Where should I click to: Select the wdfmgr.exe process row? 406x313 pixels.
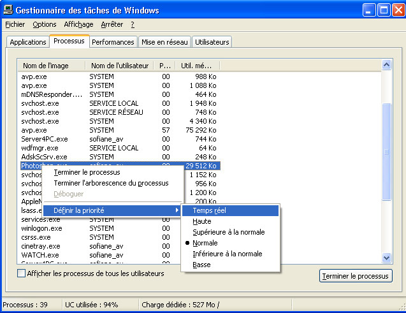[120, 148]
